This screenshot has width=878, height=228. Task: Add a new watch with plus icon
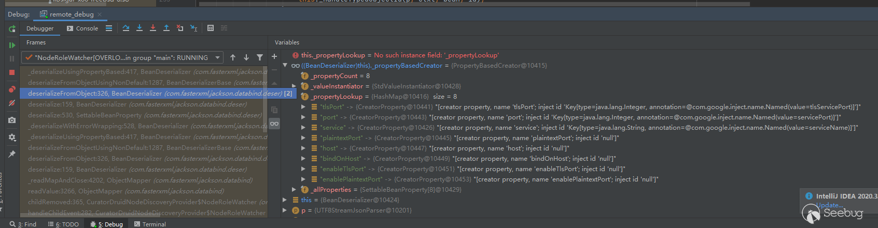(x=274, y=56)
